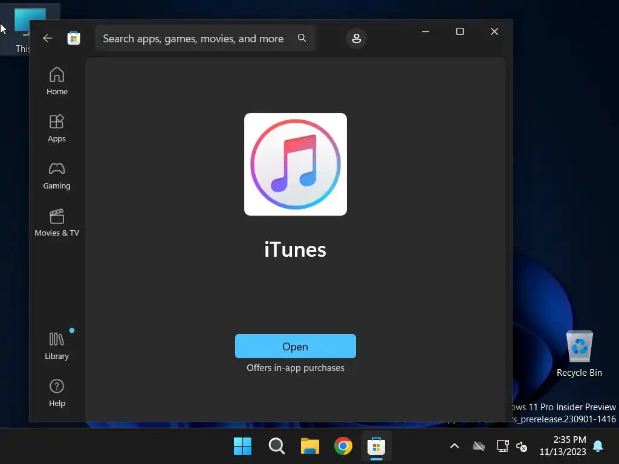The height and width of the screenshot is (464, 619).
Task: Click the Offers in-app purchases text
Action: (295, 368)
